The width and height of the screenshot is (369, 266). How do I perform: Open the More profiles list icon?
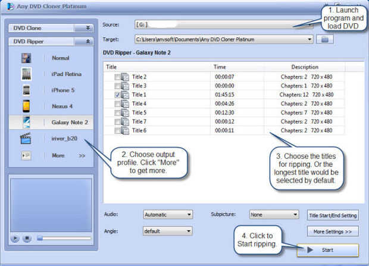click(x=26, y=155)
